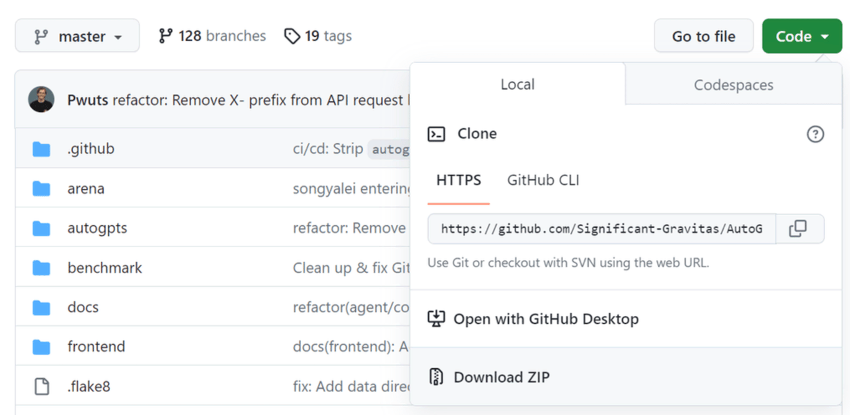Click Pwuts profile avatar

pos(41,98)
